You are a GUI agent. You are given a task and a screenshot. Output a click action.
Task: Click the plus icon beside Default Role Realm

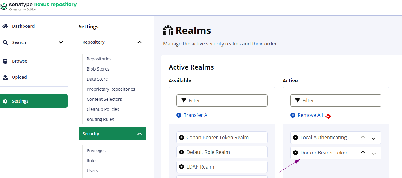182,152
